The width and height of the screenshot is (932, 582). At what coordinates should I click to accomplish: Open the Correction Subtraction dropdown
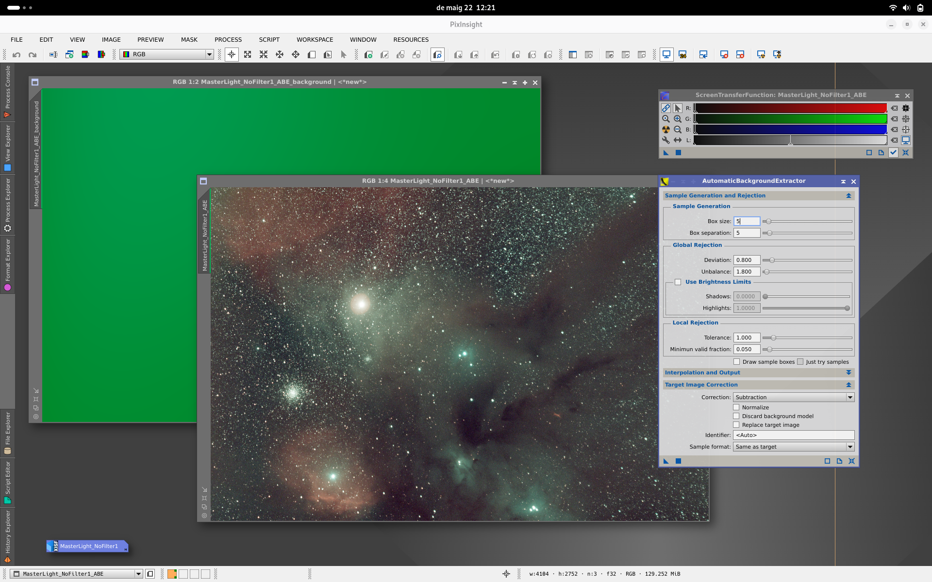click(x=794, y=397)
